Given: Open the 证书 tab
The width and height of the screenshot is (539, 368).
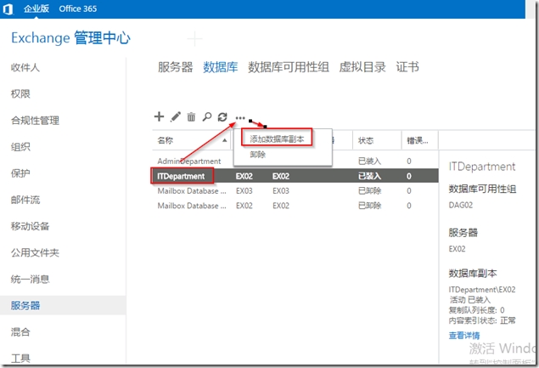Looking at the screenshot, I should point(407,67).
